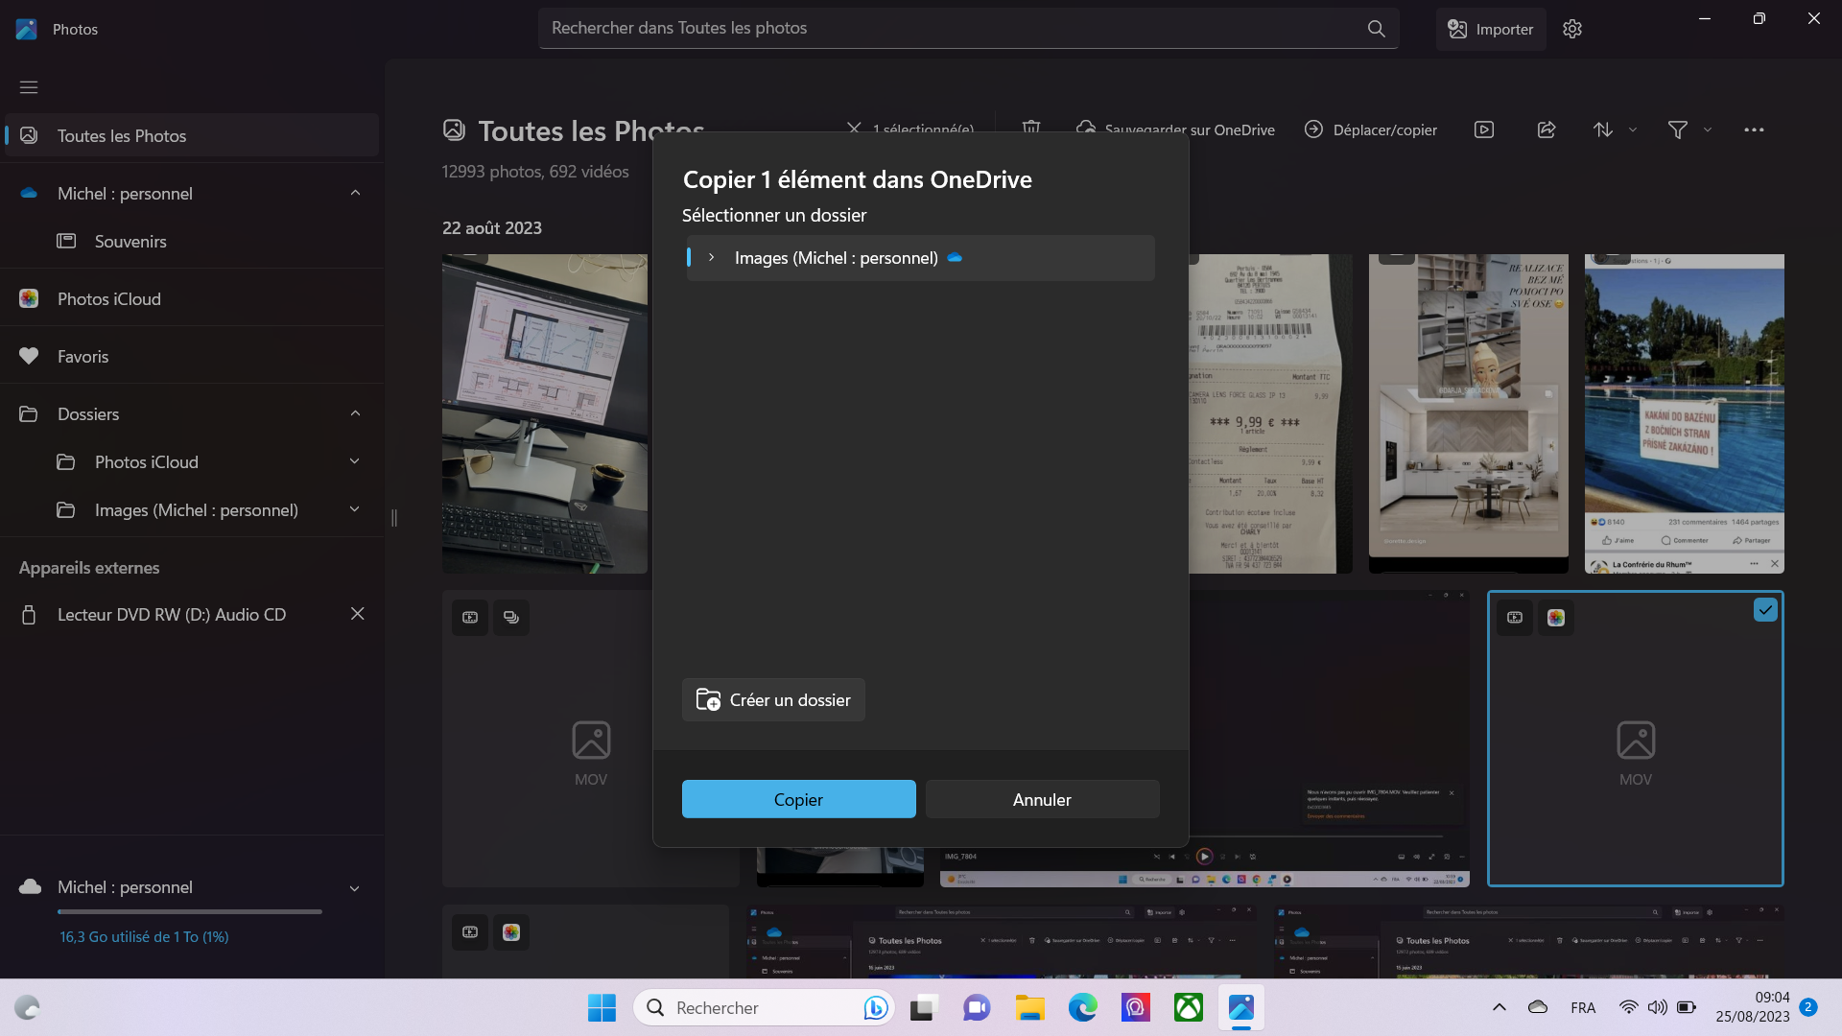This screenshot has height=1036, width=1842.
Task: Click Annuler to cancel the dialog
Action: (x=1042, y=799)
